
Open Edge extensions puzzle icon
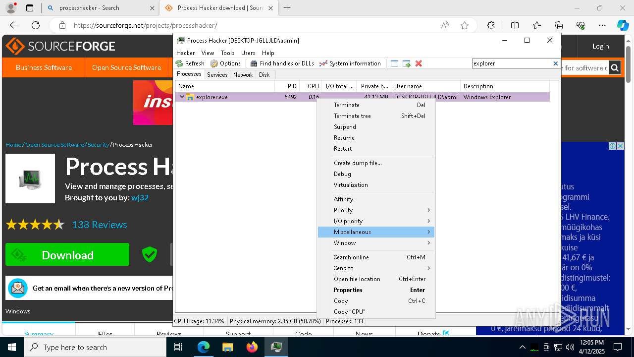(491, 25)
